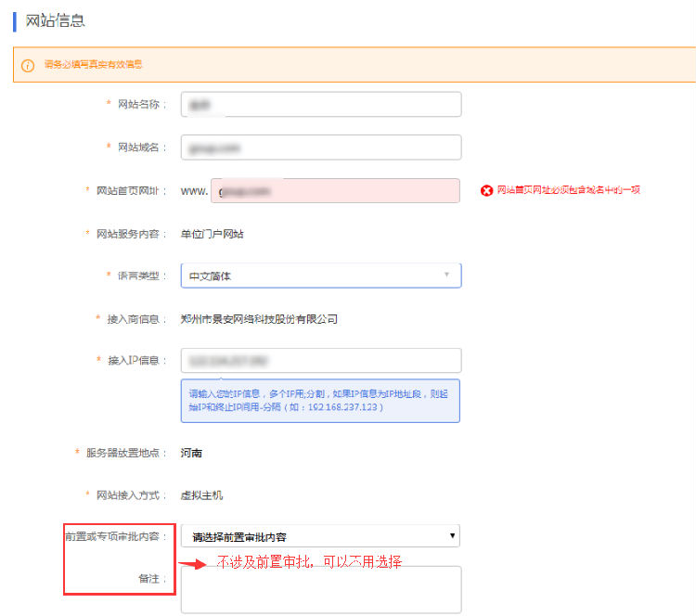This screenshot has width=696, height=616.
Task: Open the 语言类型 dropdown showing 中文简体
Action: pyautogui.click(x=320, y=276)
